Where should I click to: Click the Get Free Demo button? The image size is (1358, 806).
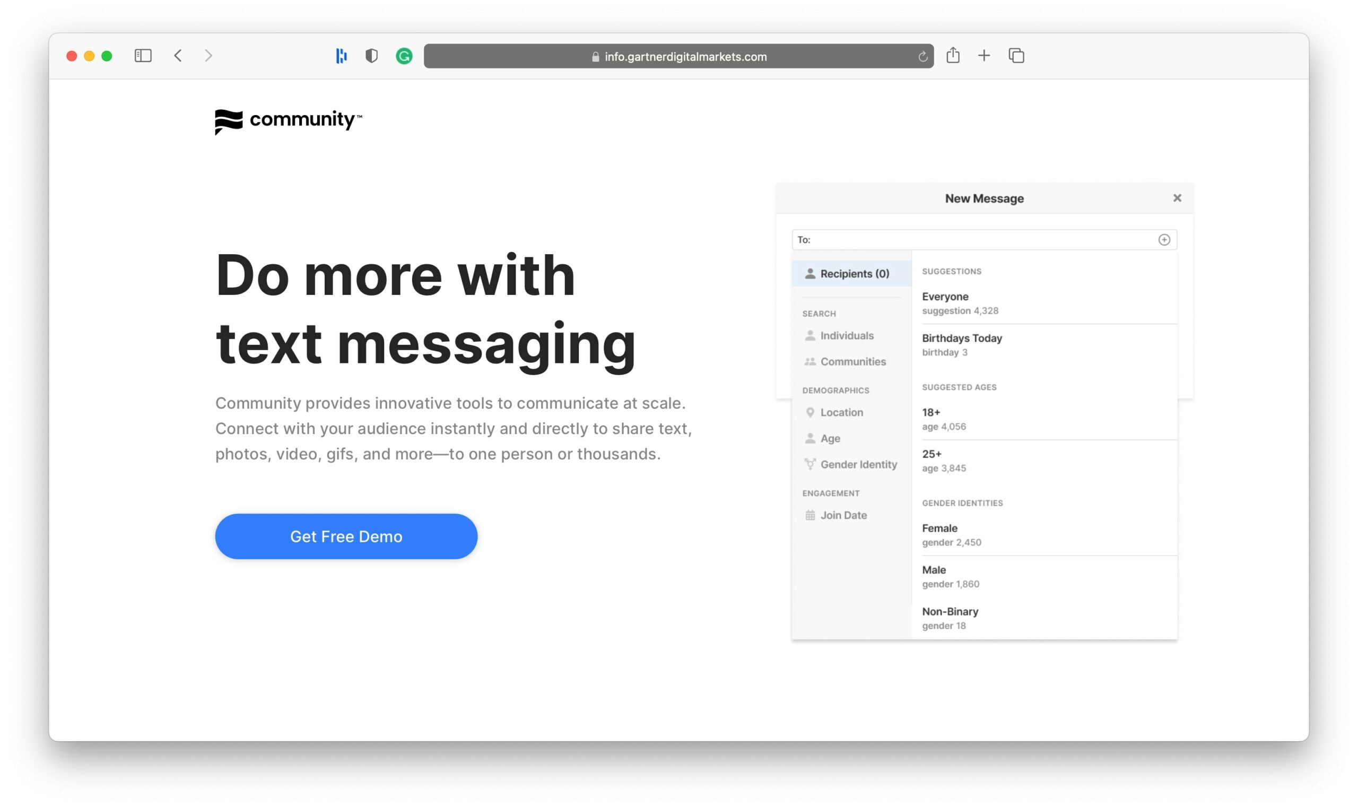click(x=346, y=536)
